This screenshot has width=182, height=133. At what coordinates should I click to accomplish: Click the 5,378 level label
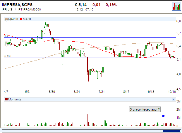(x=8, y=45)
